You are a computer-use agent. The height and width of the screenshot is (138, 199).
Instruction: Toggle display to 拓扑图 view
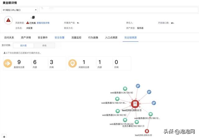pyautogui.click(x=24, y=46)
